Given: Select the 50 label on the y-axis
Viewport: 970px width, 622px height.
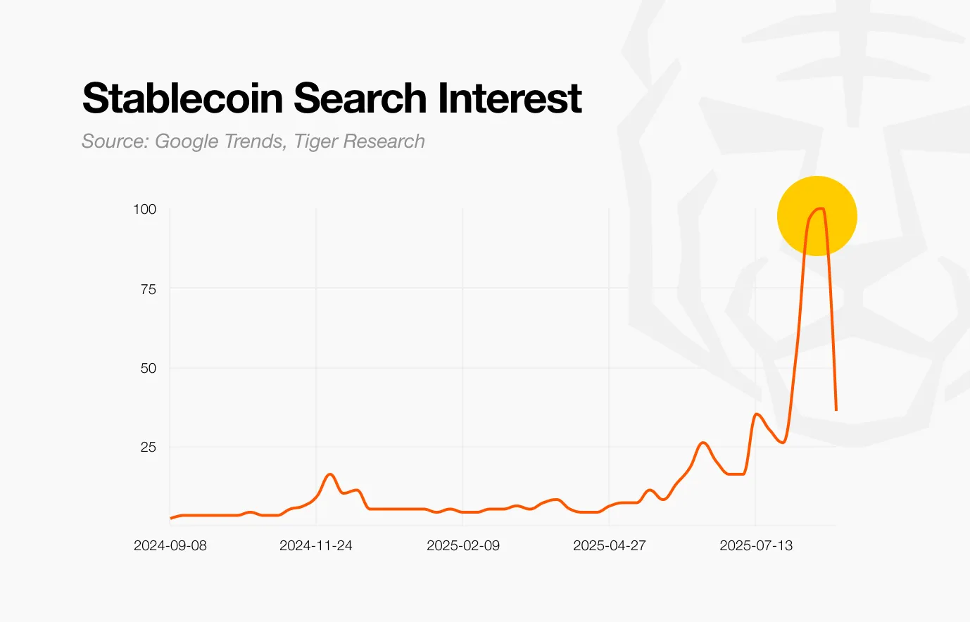Looking at the screenshot, I should click(x=148, y=368).
